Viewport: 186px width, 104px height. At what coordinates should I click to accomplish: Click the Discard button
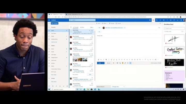tap(109, 63)
